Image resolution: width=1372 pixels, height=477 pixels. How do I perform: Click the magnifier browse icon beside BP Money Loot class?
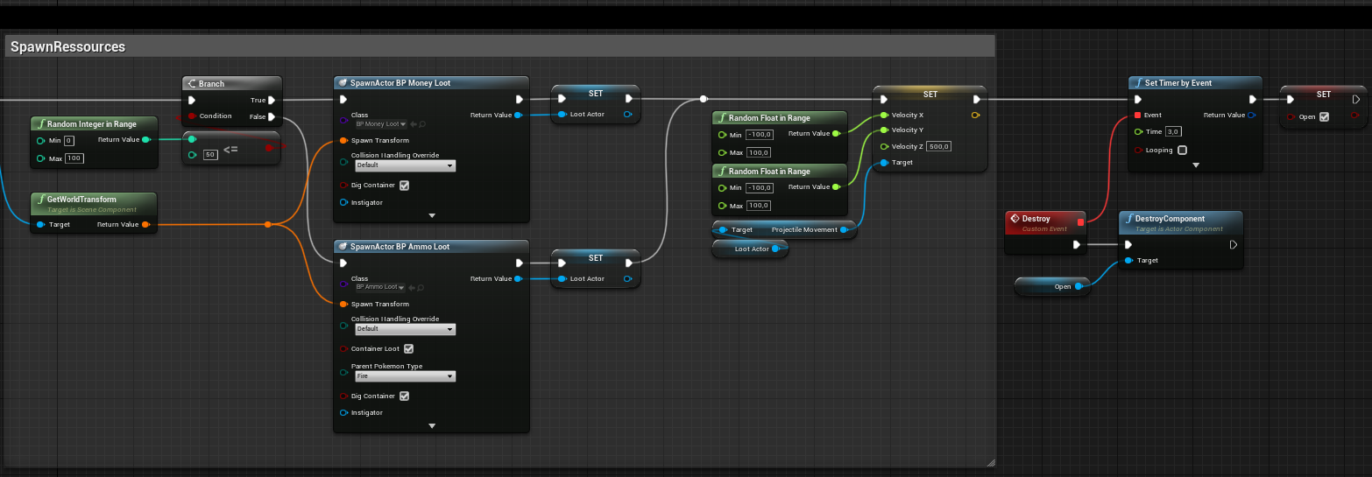421,124
